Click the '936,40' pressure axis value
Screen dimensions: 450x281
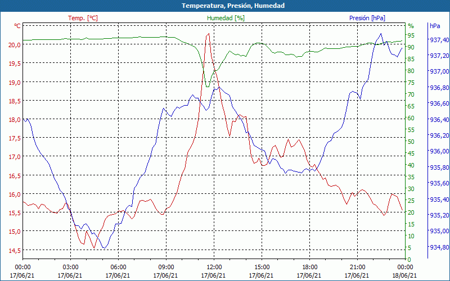point(439,120)
